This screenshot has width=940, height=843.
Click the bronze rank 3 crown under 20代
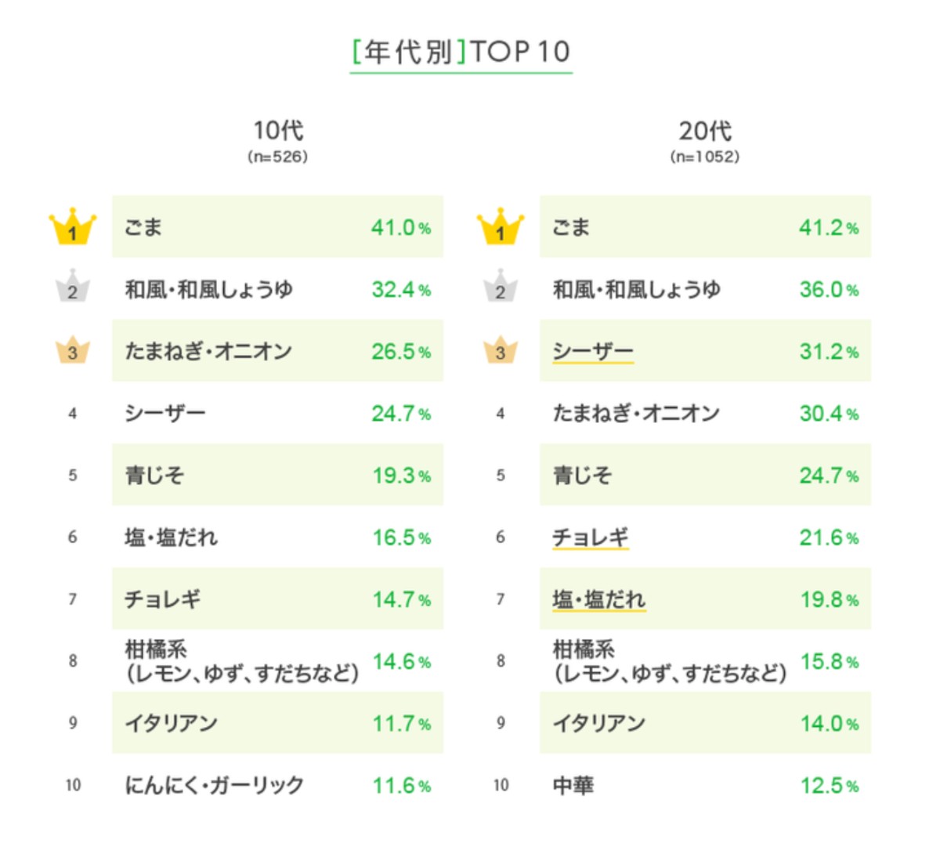click(501, 351)
